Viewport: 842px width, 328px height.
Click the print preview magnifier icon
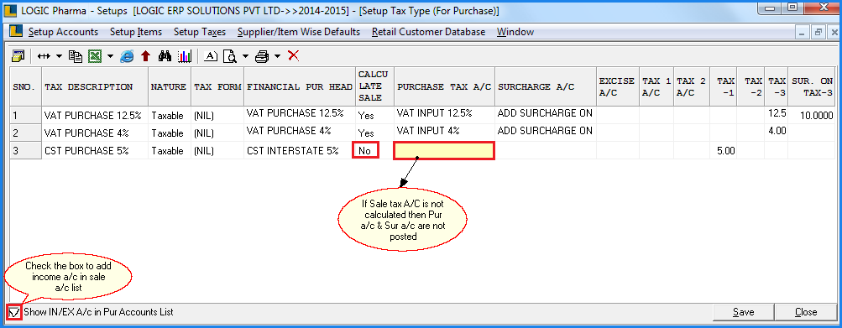point(230,56)
